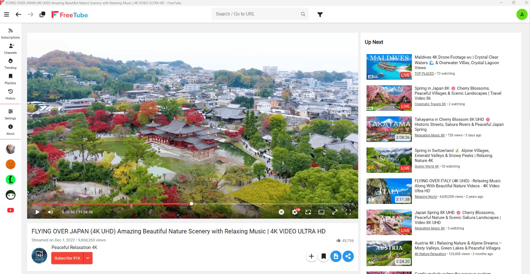Open the subscribed channel with the green f avatar

click(10, 180)
